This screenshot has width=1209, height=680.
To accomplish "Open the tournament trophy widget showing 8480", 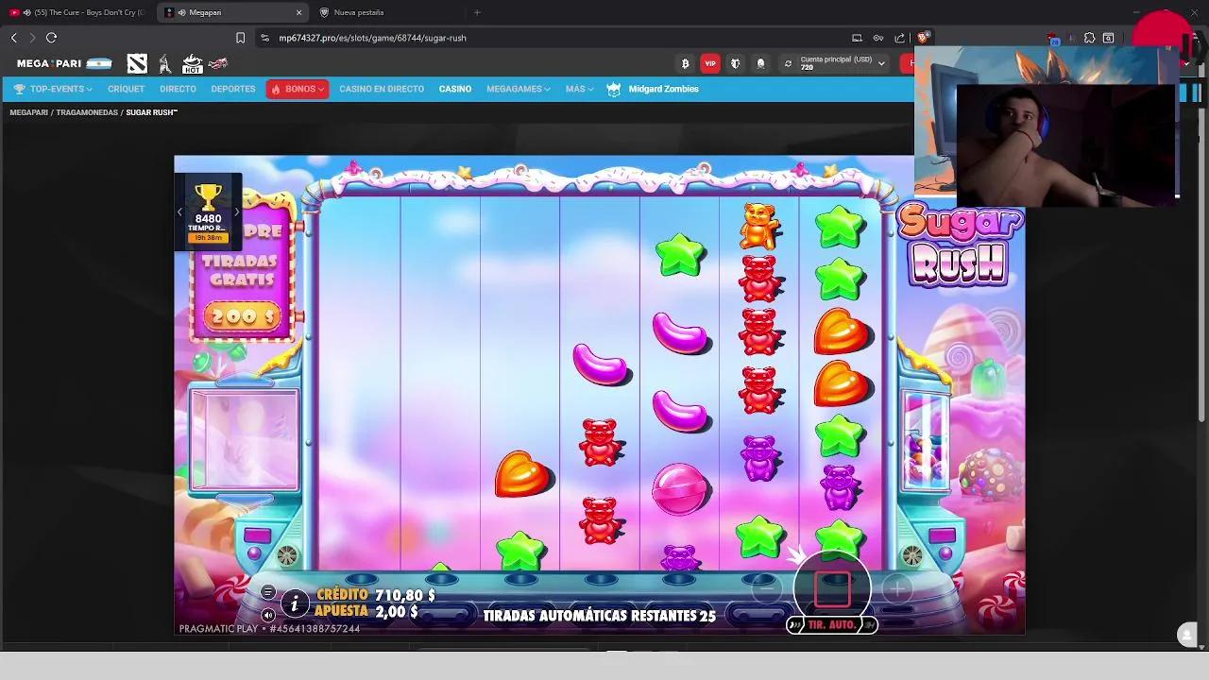I will coord(207,210).
